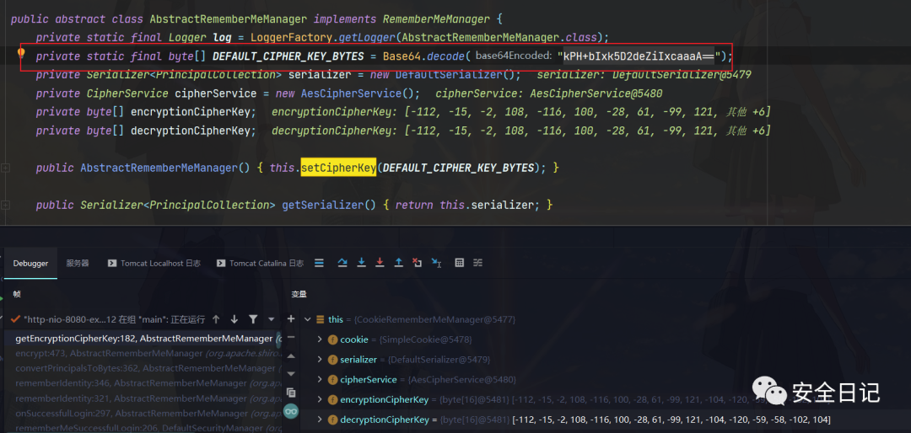Click the Step Out debugger icon
911x433 pixels.
[398, 263]
